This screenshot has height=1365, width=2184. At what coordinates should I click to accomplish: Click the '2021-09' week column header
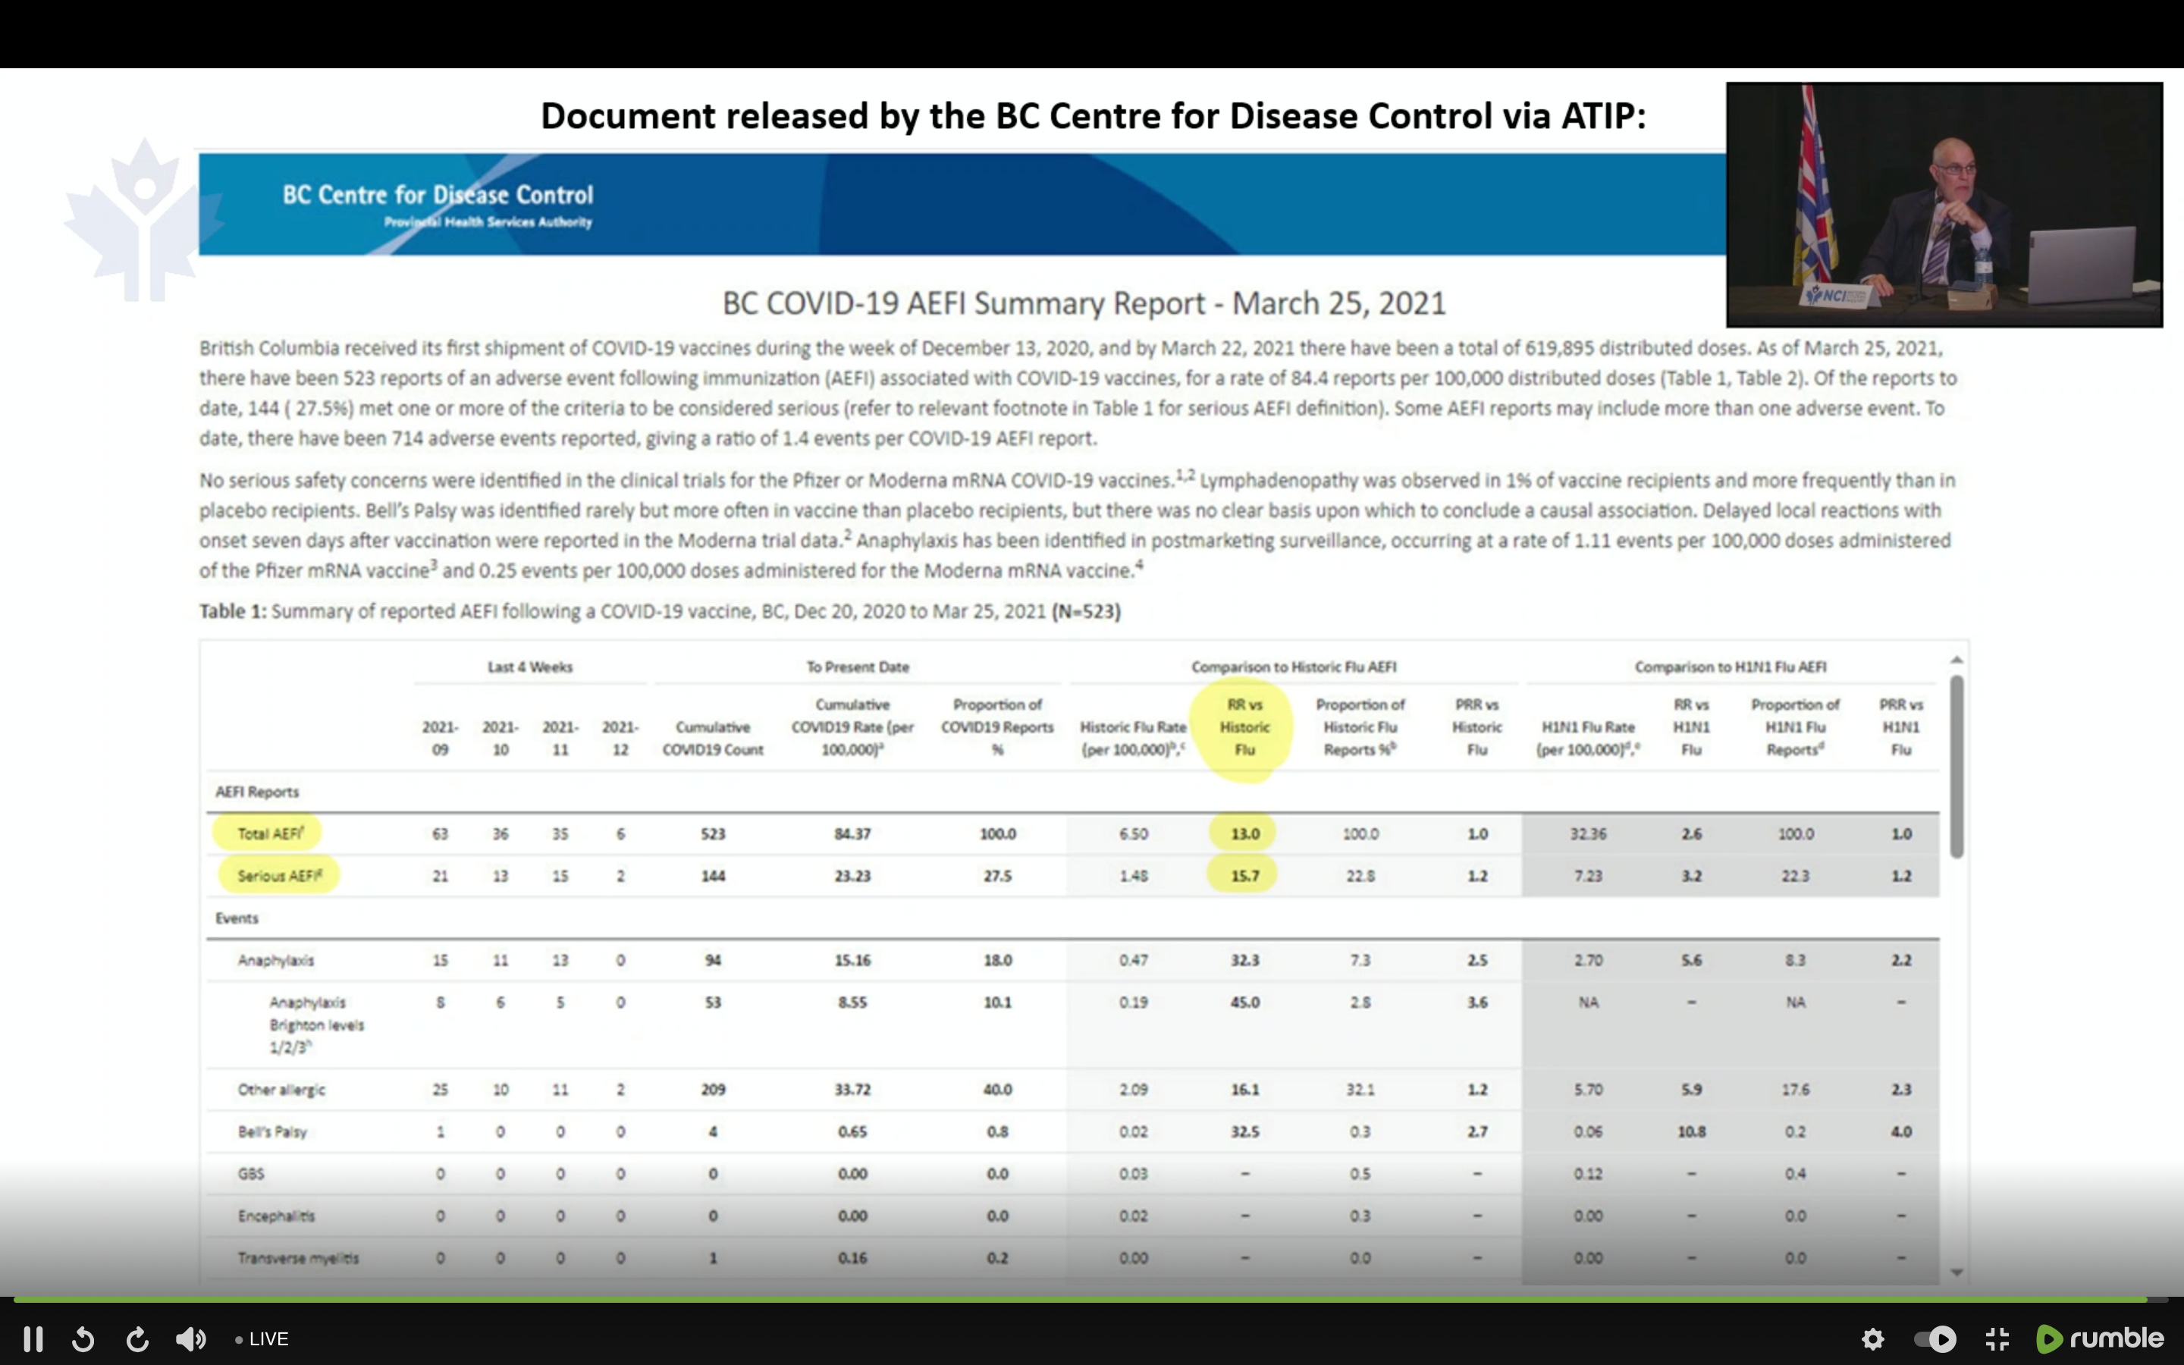tap(440, 739)
